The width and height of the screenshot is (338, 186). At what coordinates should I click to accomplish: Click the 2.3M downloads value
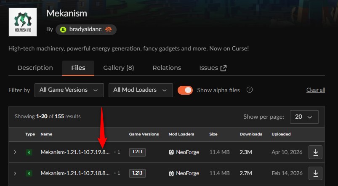(x=246, y=152)
